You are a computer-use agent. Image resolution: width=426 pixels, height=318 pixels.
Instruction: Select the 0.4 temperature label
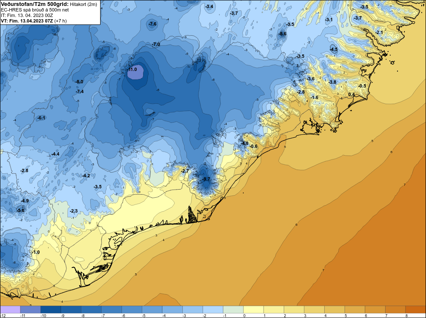[351, 95]
